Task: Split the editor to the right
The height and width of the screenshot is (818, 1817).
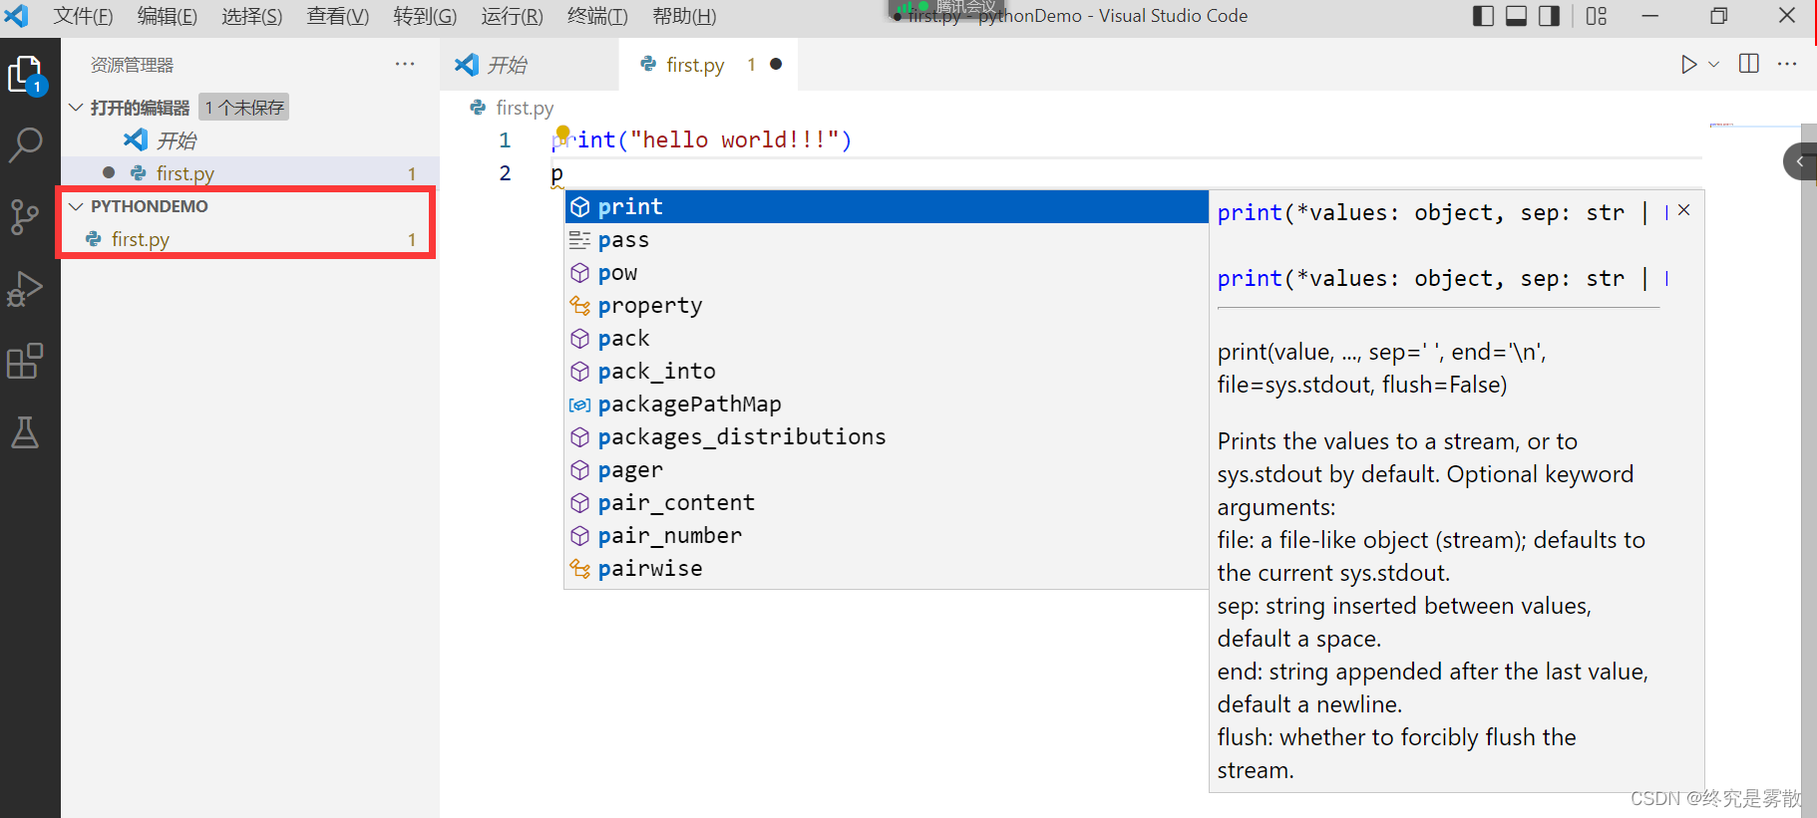Action: pyautogui.click(x=1748, y=64)
